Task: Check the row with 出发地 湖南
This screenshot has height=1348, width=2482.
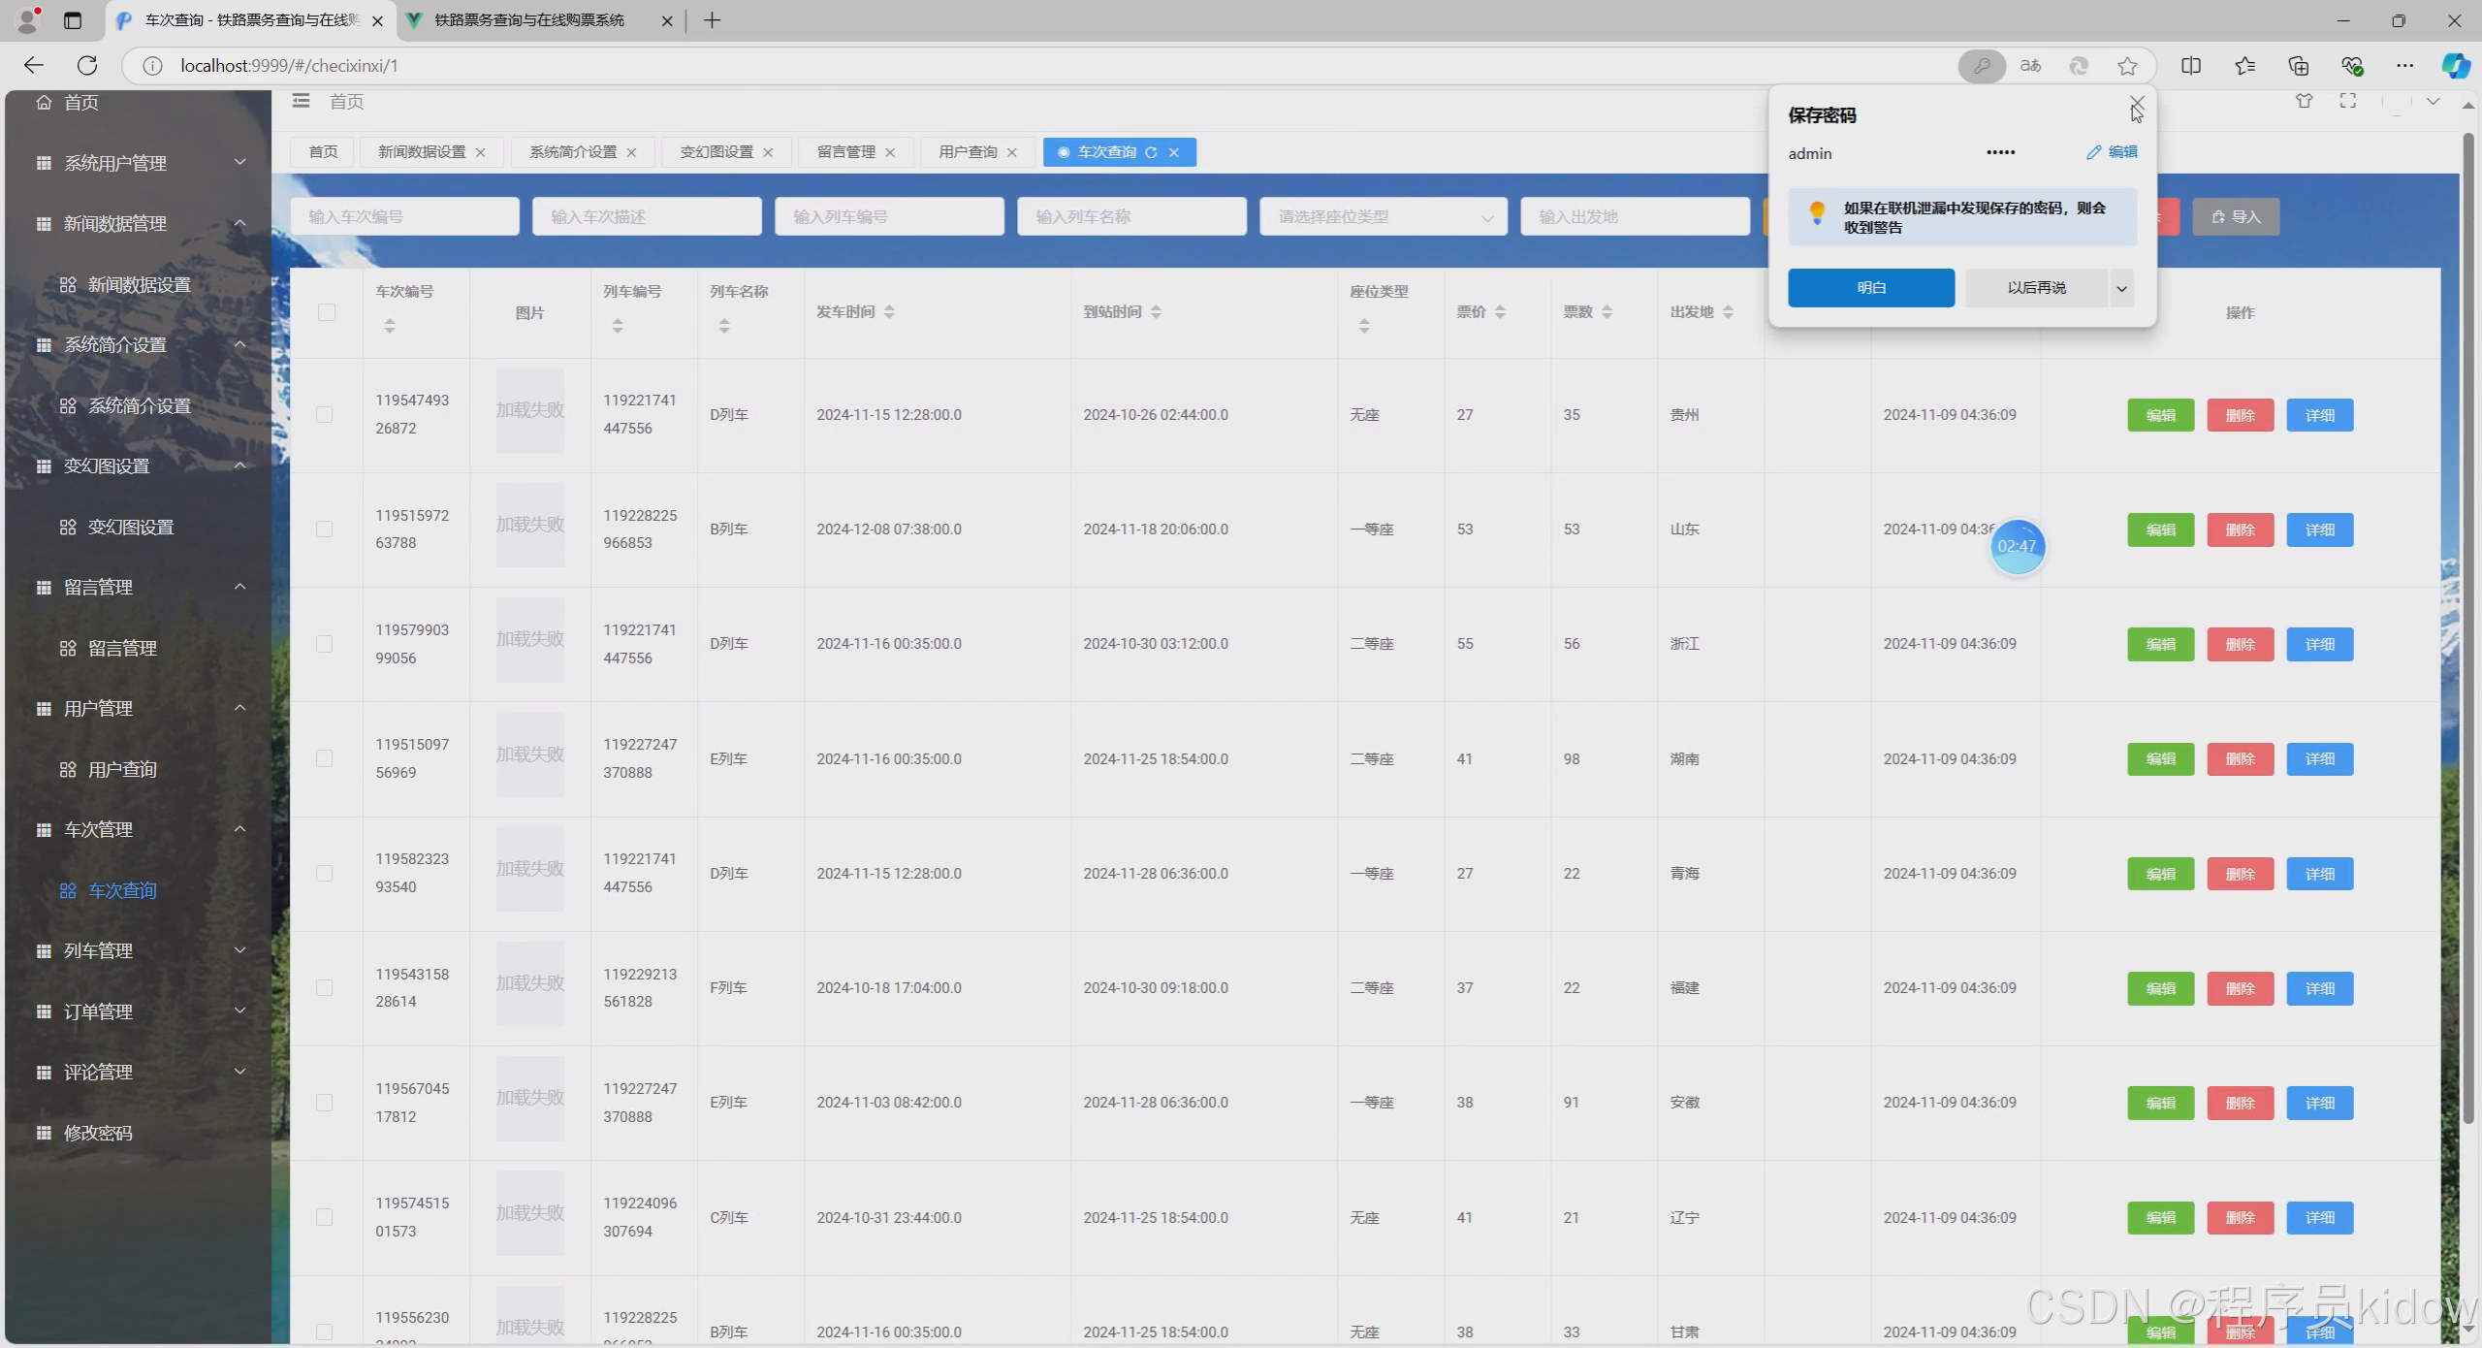Action: click(325, 758)
